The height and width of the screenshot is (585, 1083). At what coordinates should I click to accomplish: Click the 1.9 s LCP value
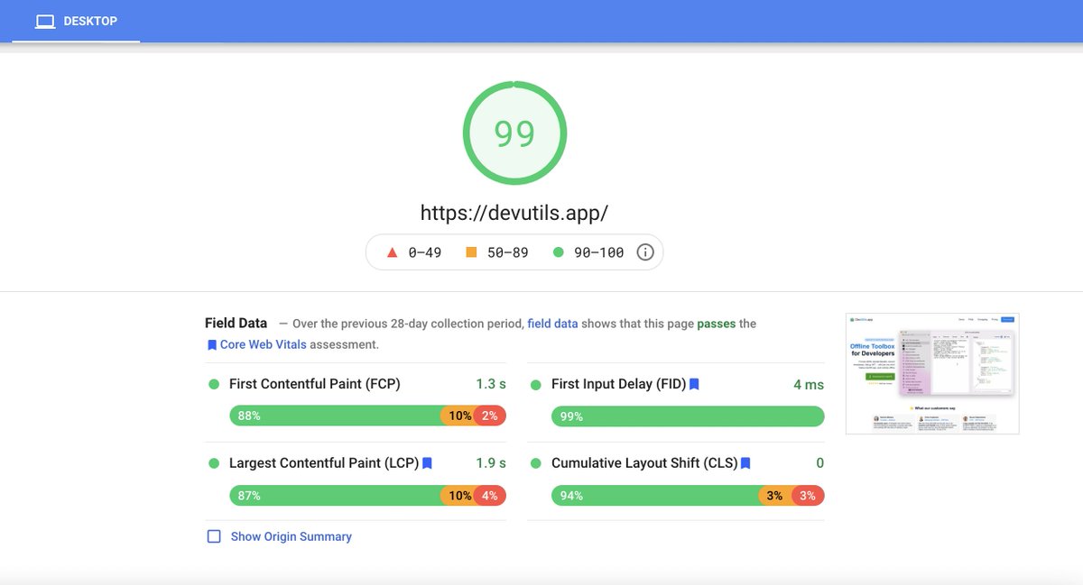491,463
